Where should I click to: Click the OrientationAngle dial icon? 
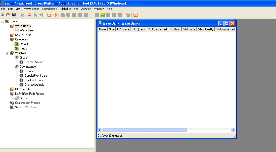pos(21,85)
